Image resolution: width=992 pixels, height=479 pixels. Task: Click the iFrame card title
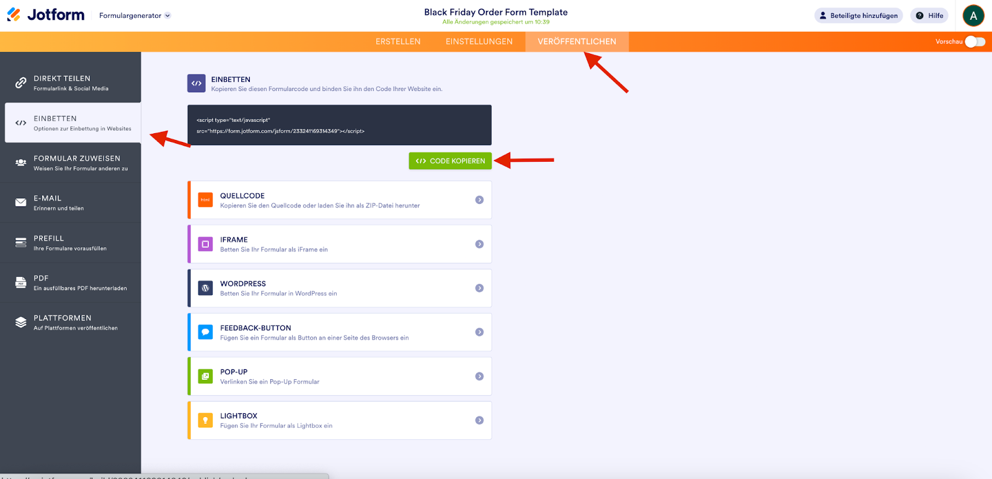(234, 240)
